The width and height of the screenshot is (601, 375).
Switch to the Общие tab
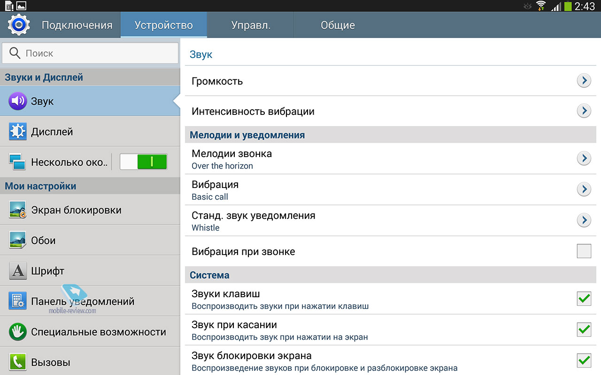tap(338, 25)
